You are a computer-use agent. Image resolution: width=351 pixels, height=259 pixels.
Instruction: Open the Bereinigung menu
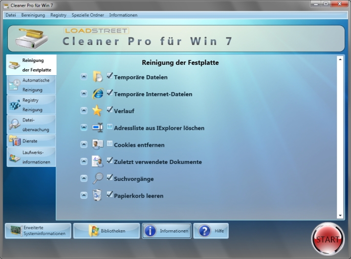33,15
